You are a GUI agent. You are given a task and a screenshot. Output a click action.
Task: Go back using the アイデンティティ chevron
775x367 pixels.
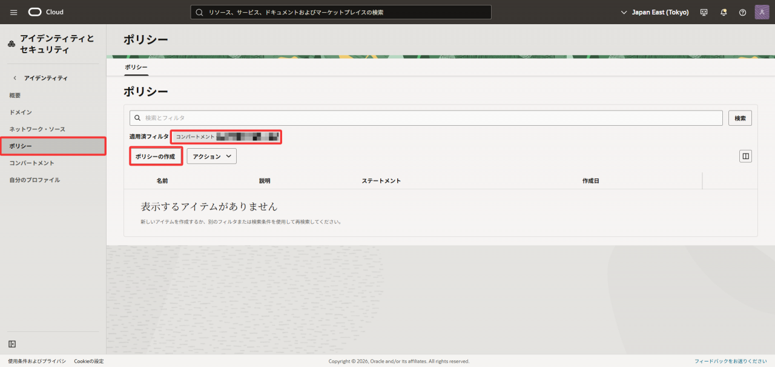tap(15, 78)
